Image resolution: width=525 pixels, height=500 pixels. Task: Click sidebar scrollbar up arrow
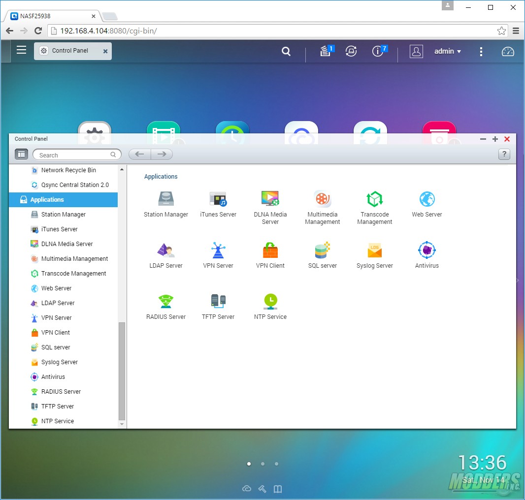point(122,169)
